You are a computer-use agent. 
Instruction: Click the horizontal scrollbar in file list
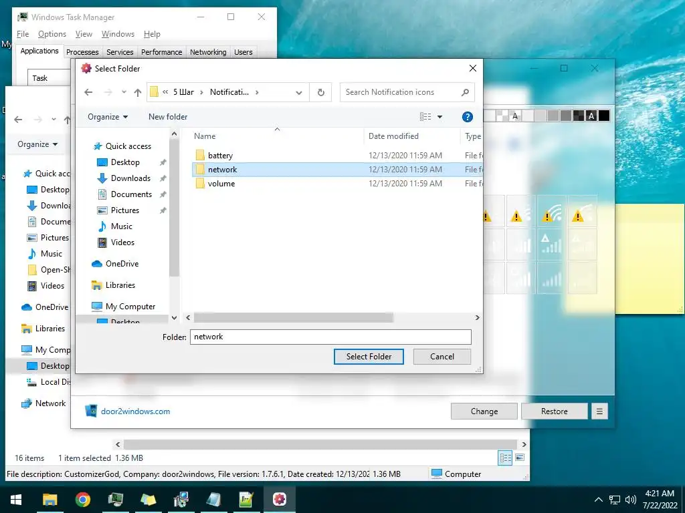[x=294, y=317]
